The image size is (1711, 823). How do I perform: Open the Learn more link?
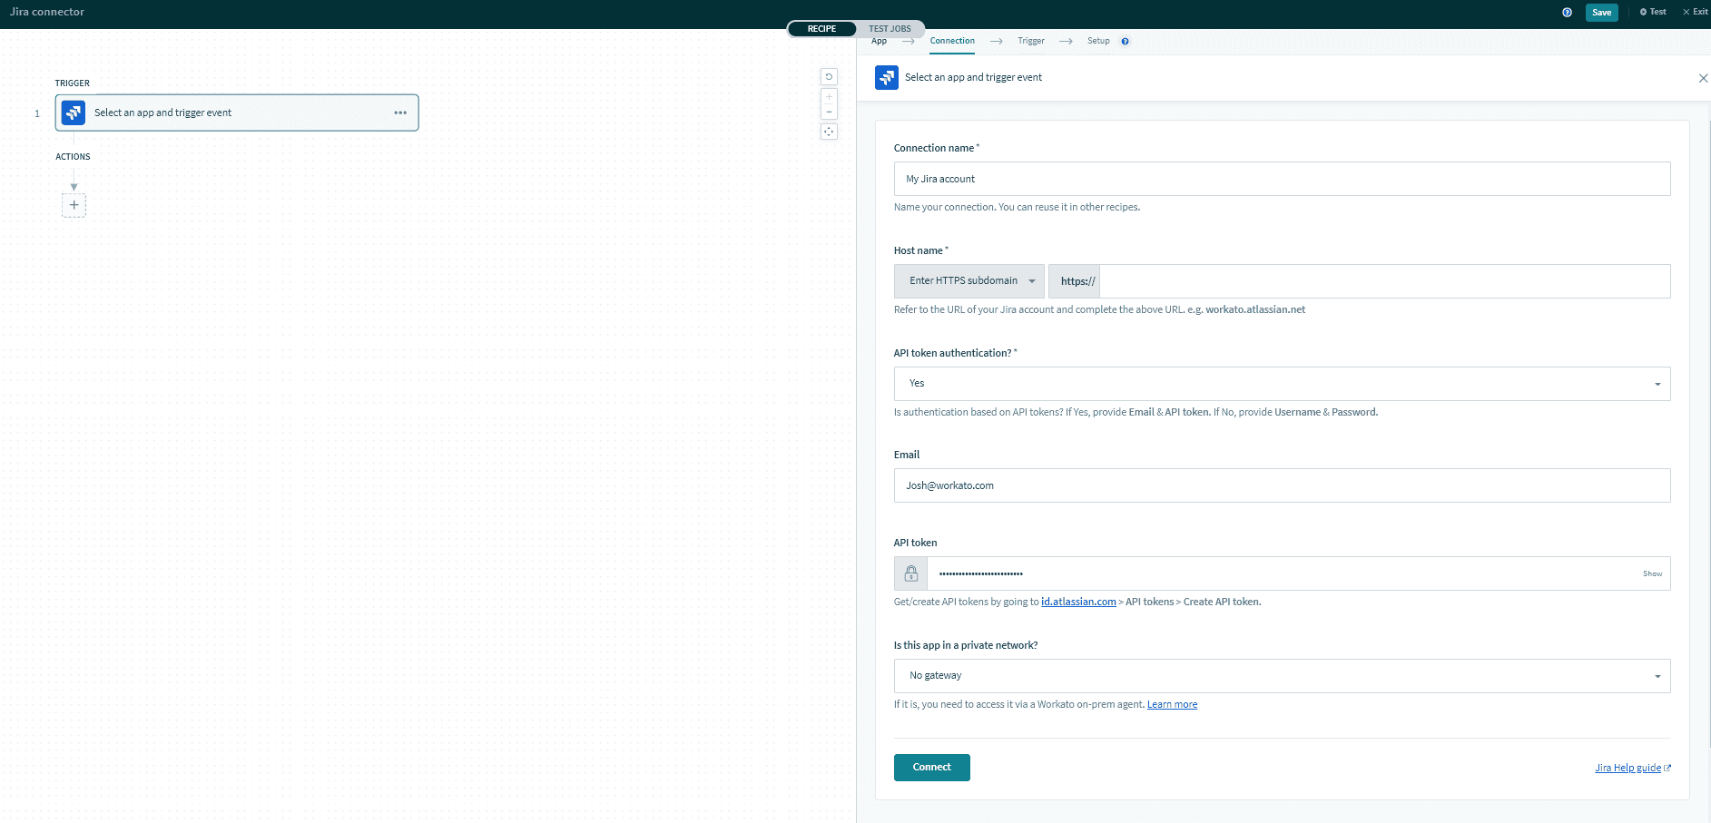click(x=1172, y=704)
